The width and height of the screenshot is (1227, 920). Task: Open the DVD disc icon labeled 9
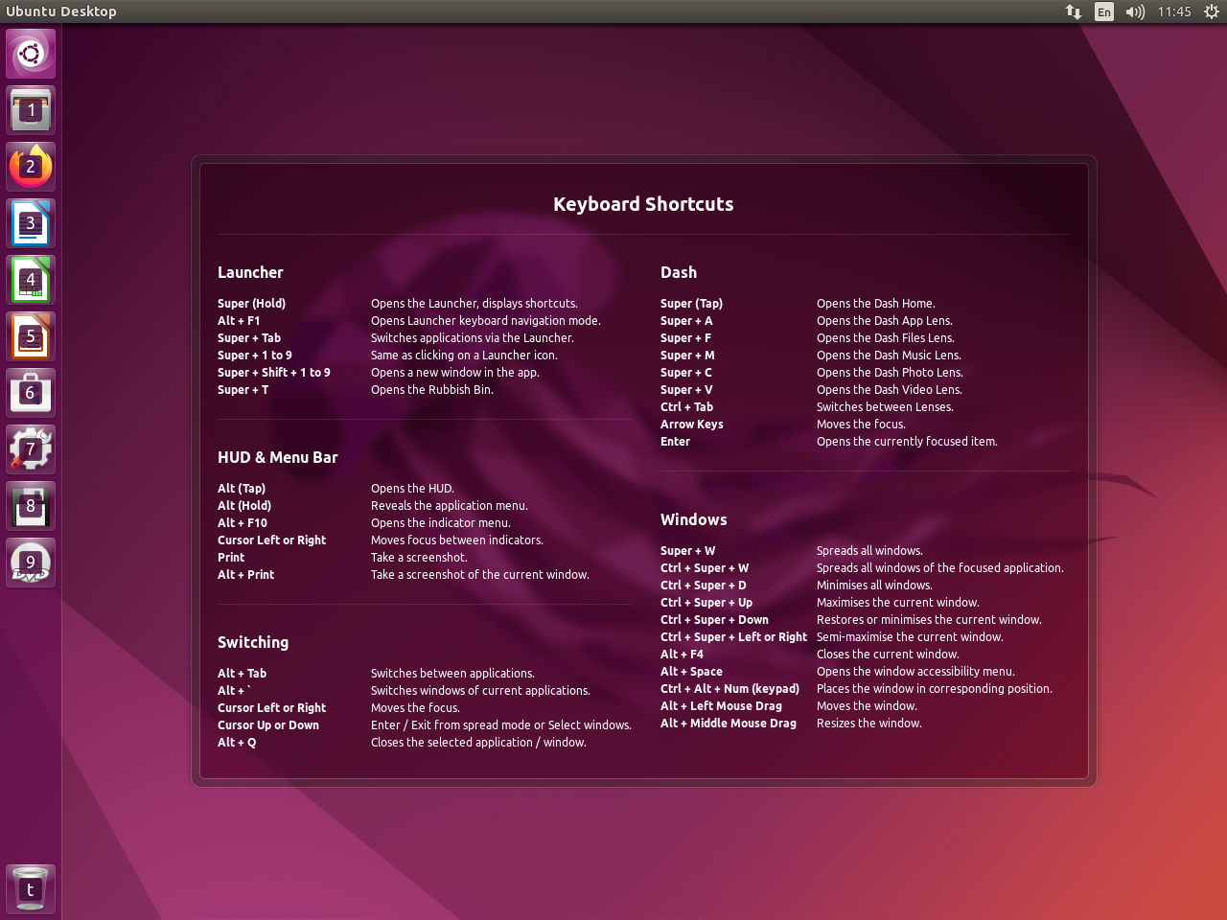31,563
